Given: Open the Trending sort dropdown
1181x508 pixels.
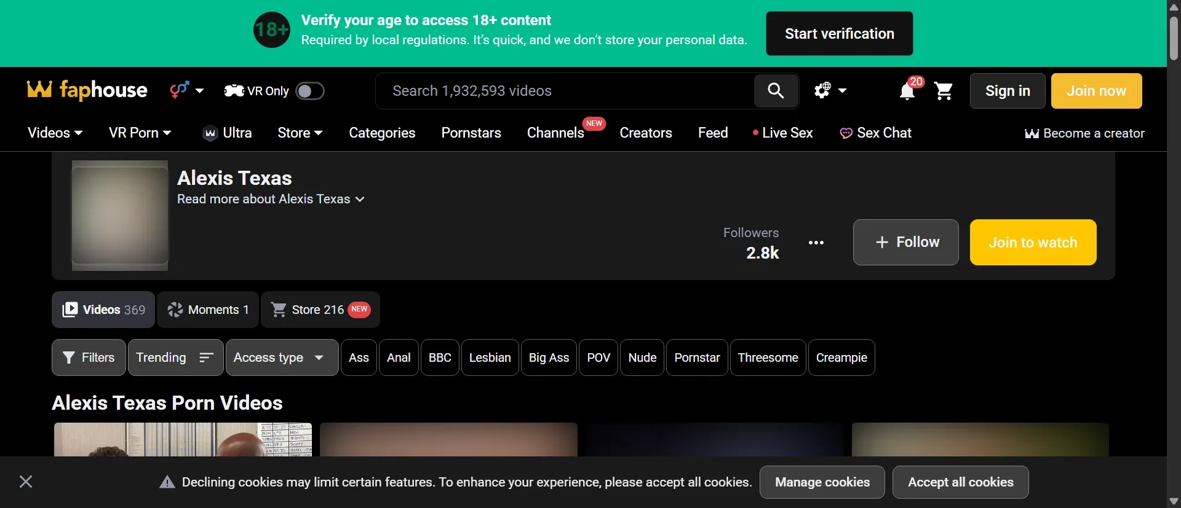Looking at the screenshot, I should 175,358.
